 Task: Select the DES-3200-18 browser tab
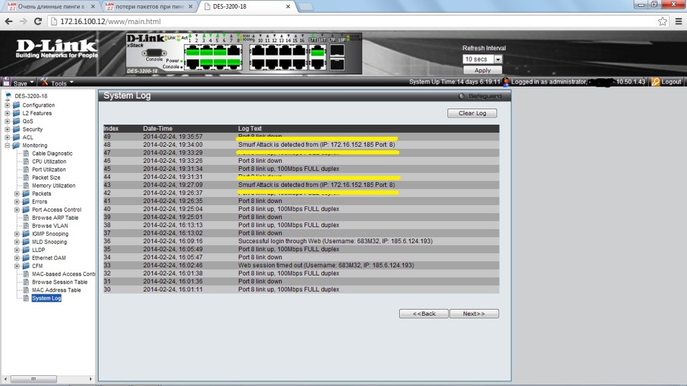248,7
